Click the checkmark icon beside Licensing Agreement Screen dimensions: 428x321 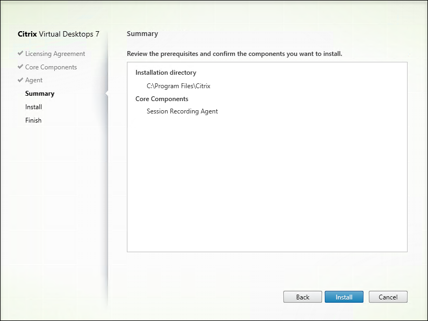(20, 54)
